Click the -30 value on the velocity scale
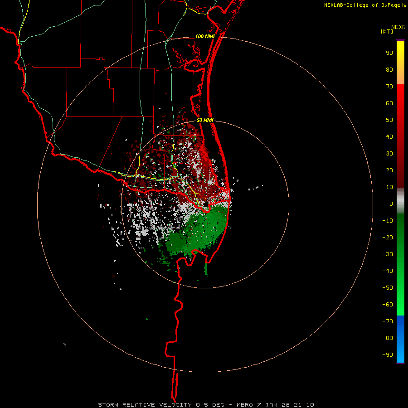Viewport: 408px width, 408px height. [388, 254]
